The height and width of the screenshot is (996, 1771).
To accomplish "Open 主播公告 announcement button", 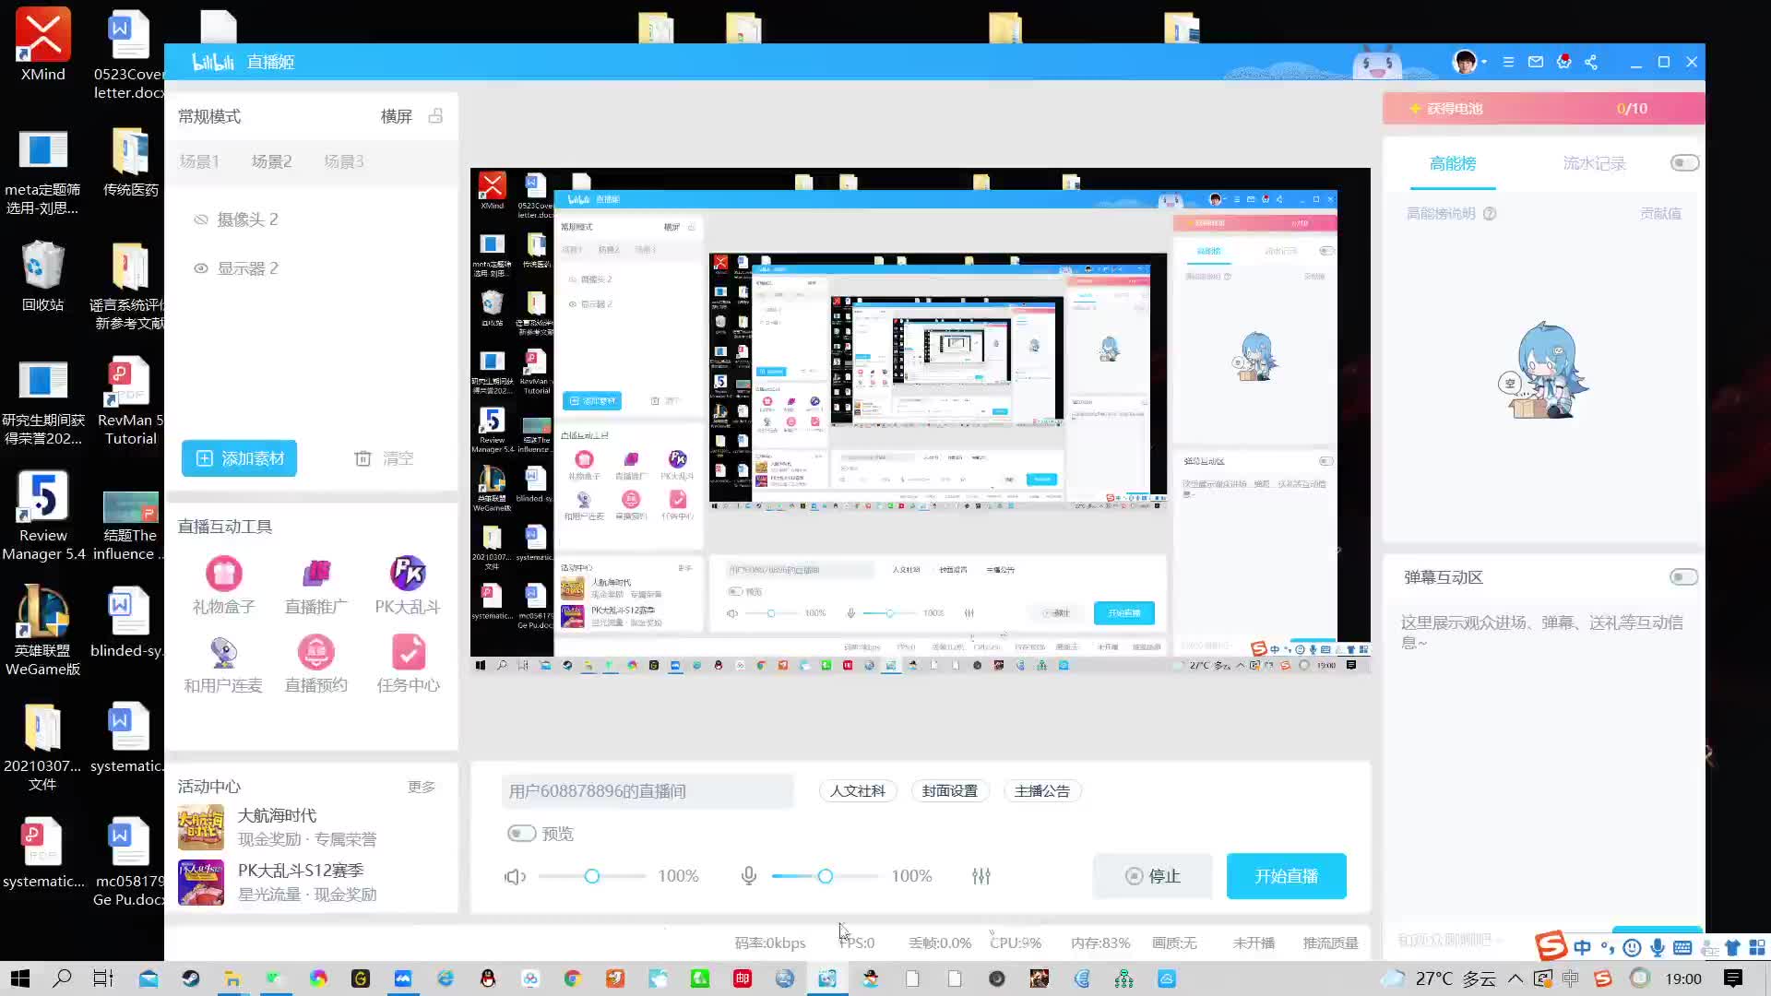I will (x=1042, y=791).
